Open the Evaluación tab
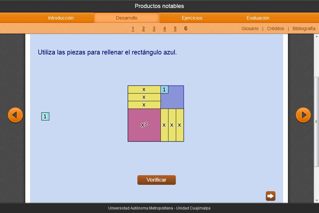This screenshot has width=319, height=213. coord(258,18)
